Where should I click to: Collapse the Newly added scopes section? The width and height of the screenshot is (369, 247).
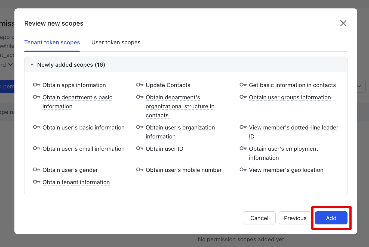(32, 65)
